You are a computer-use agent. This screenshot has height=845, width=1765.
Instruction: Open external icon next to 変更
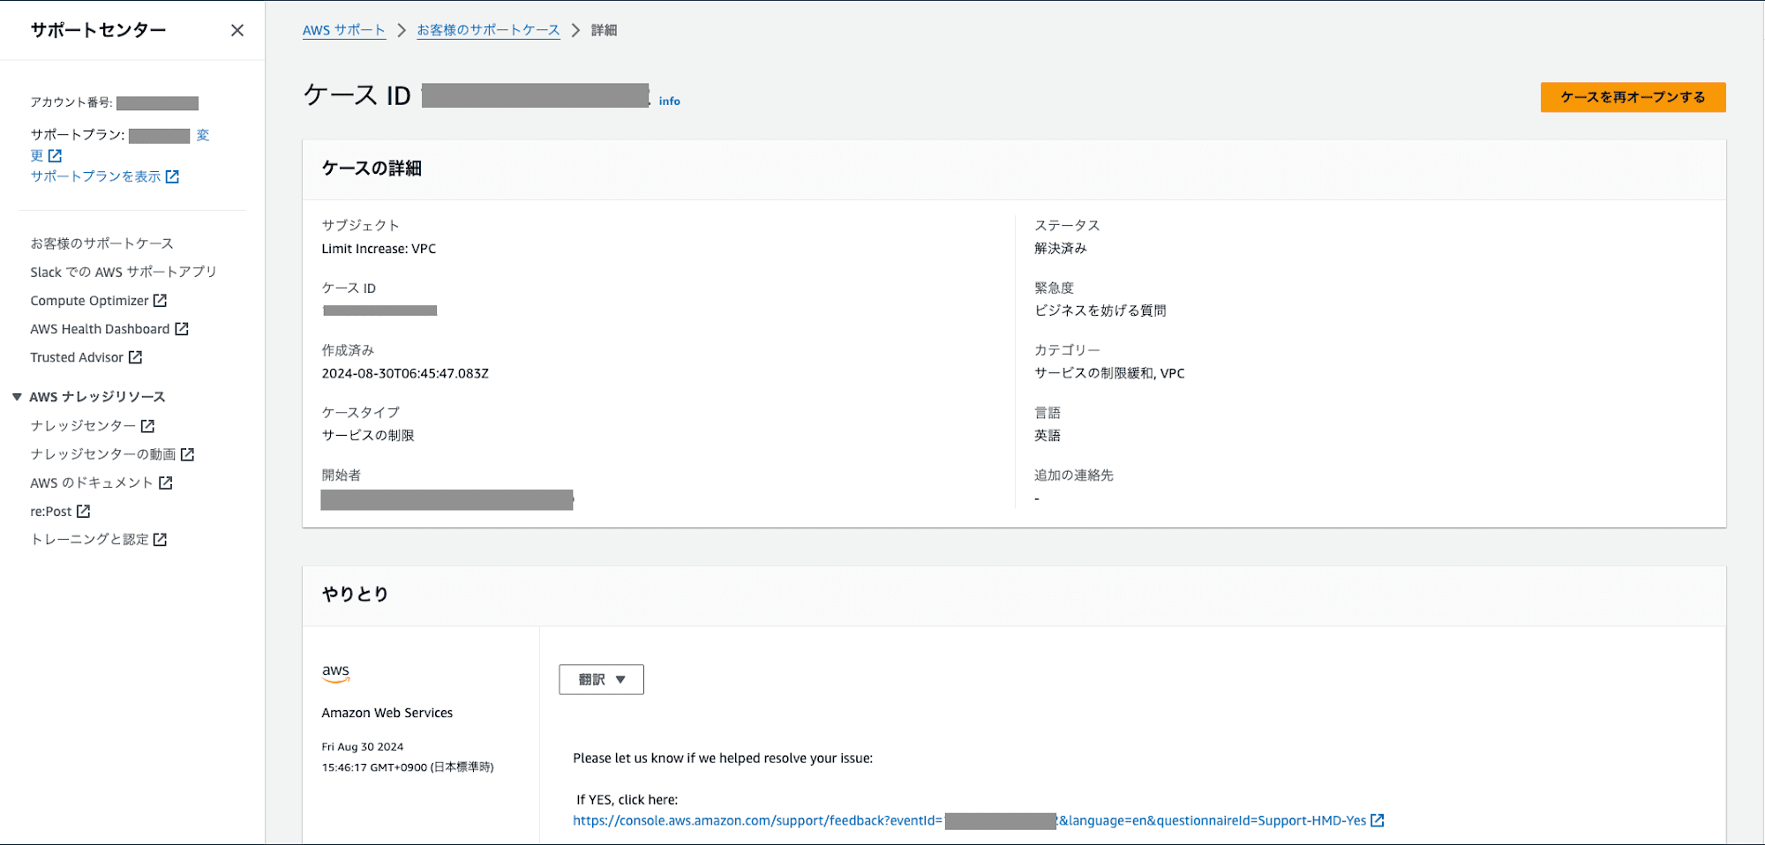coord(55,155)
